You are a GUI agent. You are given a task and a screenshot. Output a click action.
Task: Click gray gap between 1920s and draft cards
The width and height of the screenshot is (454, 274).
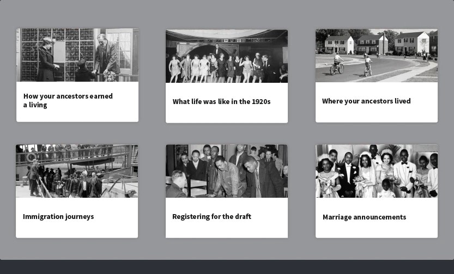point(227,133)
